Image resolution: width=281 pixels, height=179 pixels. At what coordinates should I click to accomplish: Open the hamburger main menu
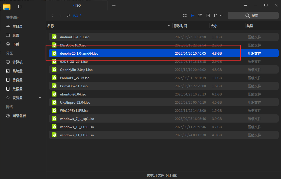pyautogui.click(x=245, y=5)
